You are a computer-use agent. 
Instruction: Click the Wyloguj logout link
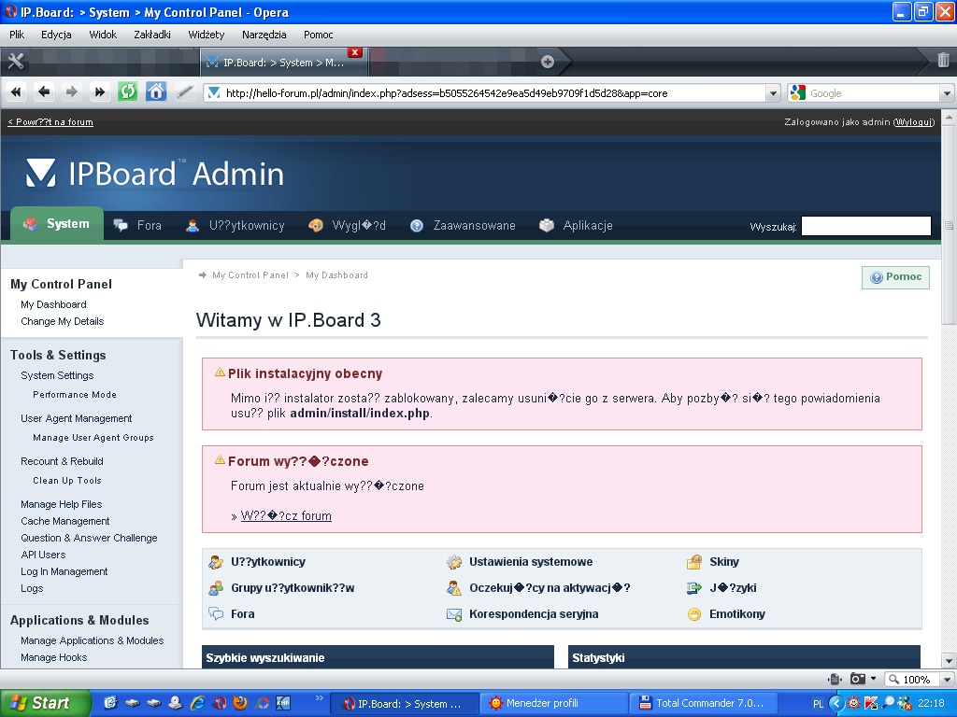pos(913,122)
